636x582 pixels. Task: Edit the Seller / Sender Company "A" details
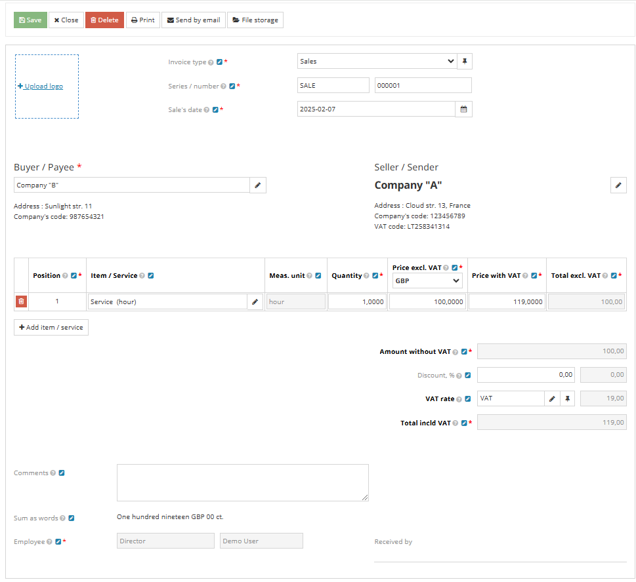click(618, 185)
